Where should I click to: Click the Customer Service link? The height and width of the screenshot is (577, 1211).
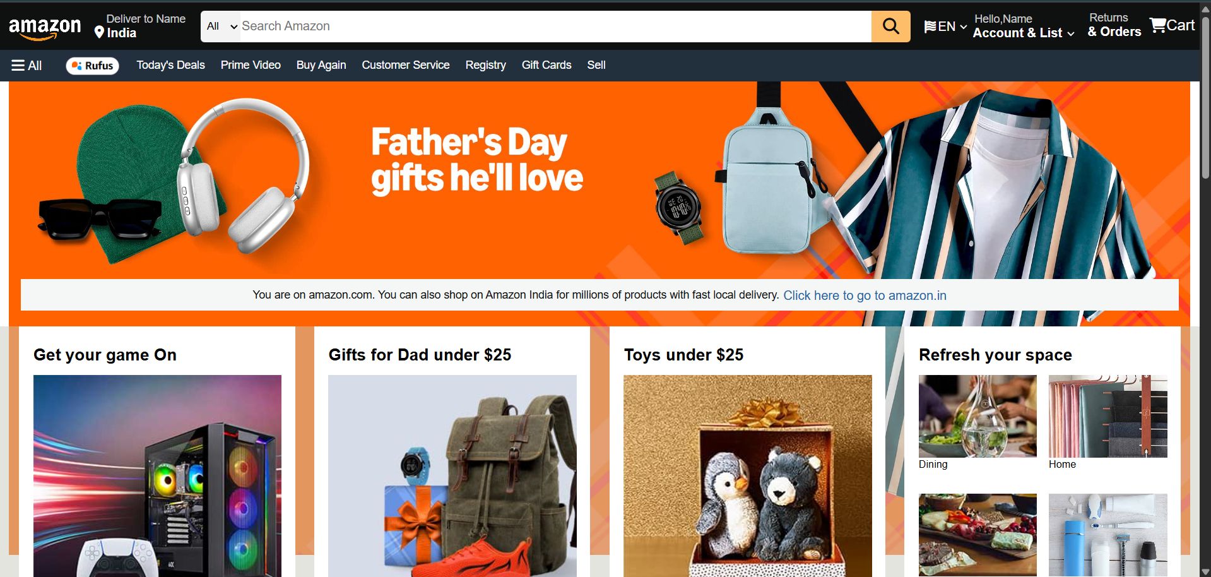point(406,65)
